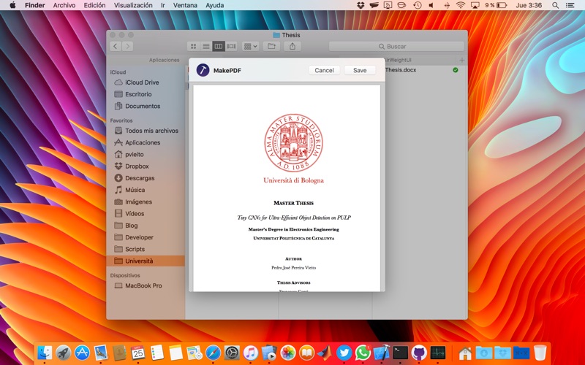Open the Archivo menu
Viewport: 585px width, 365px height.
click(x=64, y=5)
